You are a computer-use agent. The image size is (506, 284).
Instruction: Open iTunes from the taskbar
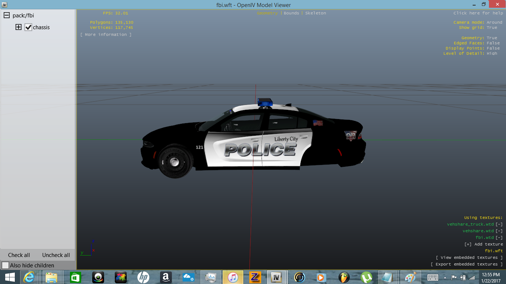click(233, 277)
